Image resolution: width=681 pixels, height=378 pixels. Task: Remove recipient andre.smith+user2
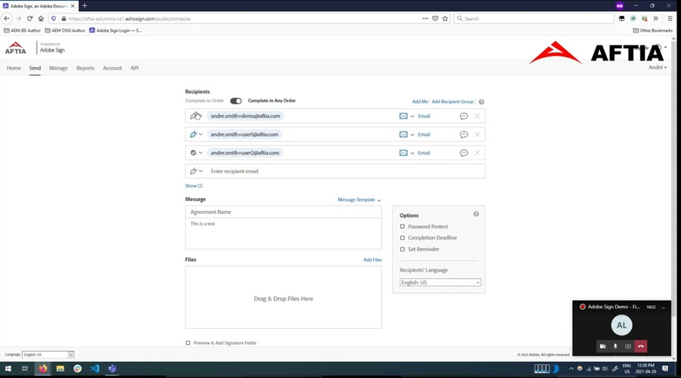(477, 153)
